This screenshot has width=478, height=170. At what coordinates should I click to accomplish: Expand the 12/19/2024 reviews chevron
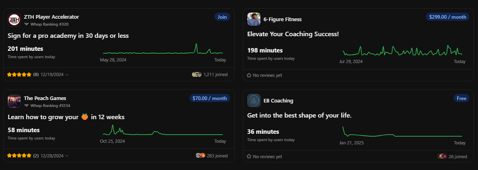tap(67, 74)
